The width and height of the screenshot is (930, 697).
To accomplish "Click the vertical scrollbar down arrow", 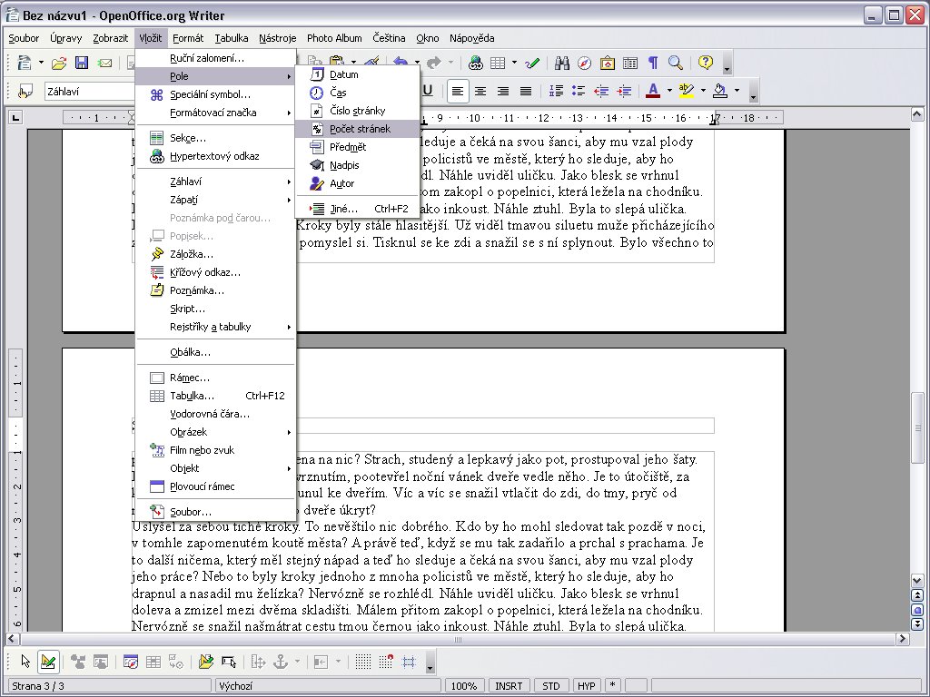I will [917, 581].
